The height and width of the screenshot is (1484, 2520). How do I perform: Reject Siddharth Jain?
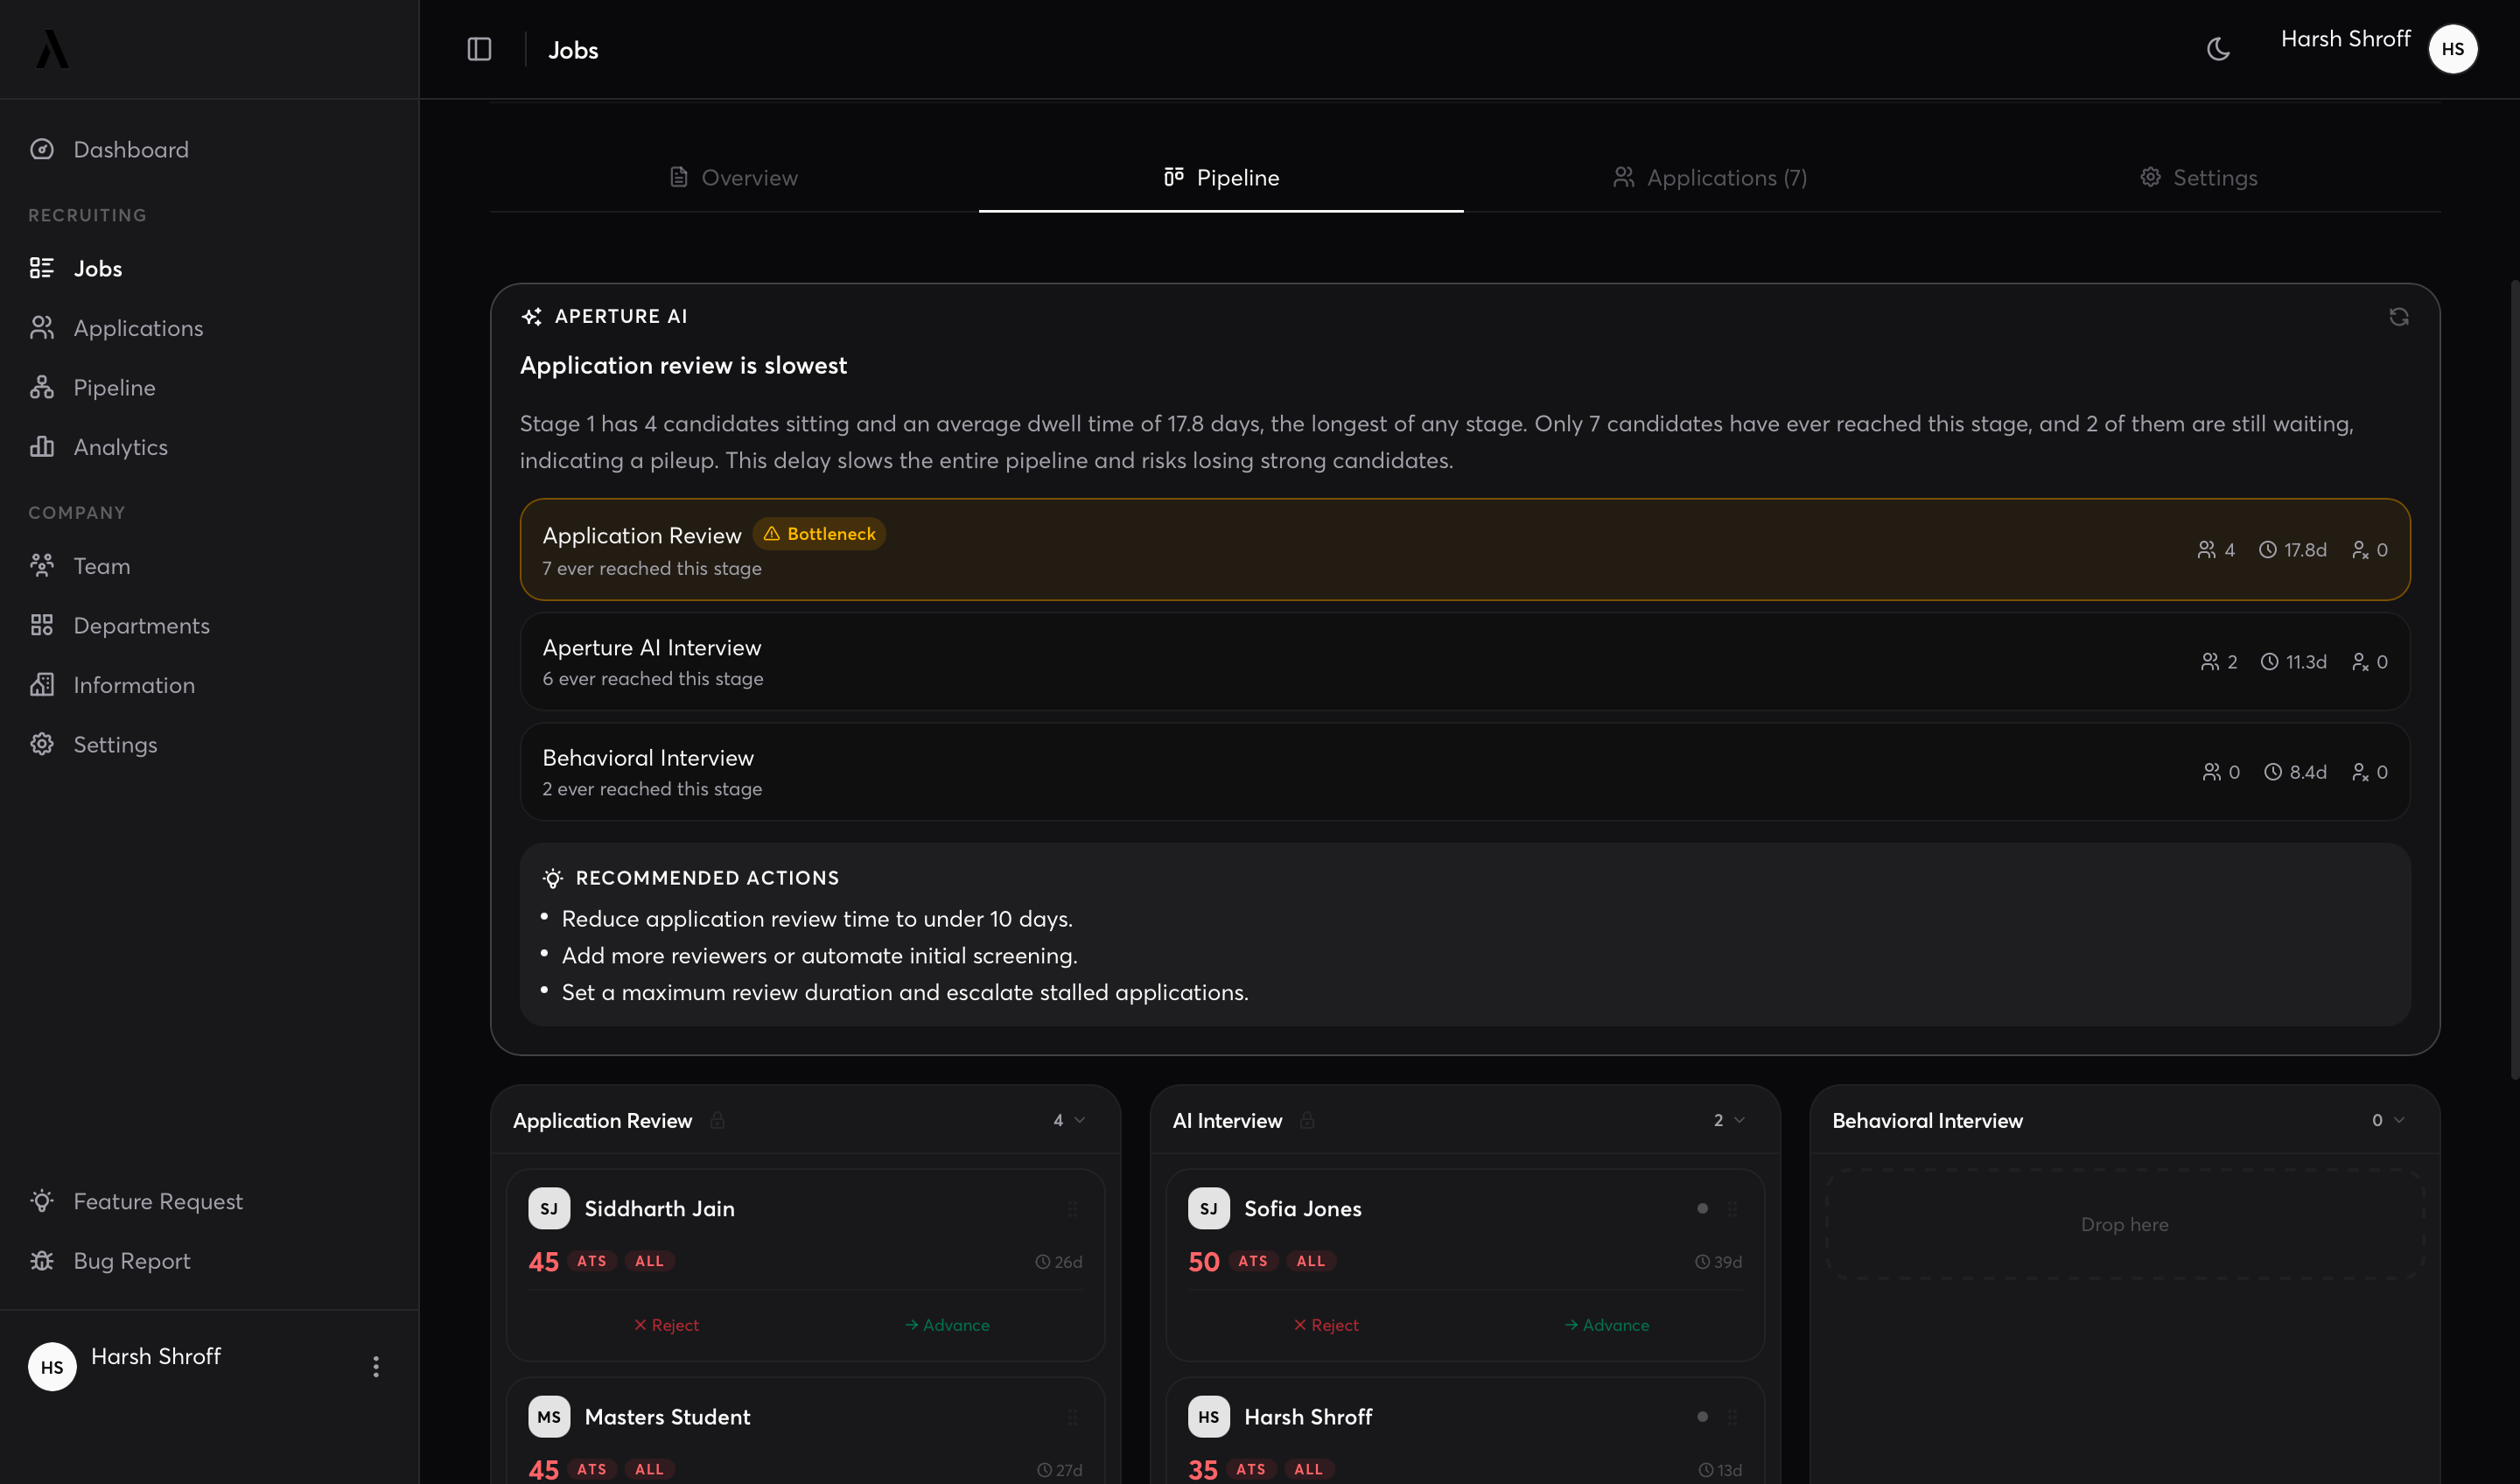click(666, 1325)
